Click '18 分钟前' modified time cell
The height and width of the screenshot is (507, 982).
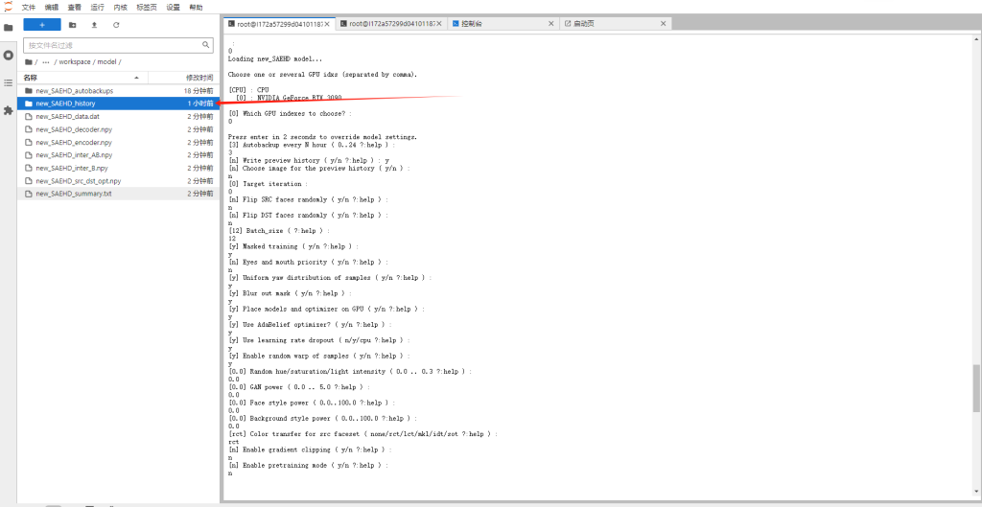point(199,91)
